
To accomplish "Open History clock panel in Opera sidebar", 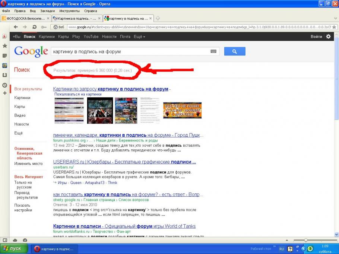I will click(x=4, y=85).
